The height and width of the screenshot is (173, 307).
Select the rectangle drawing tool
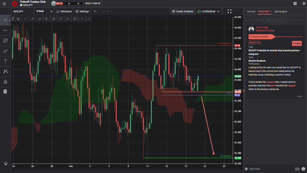pos(54,19)
